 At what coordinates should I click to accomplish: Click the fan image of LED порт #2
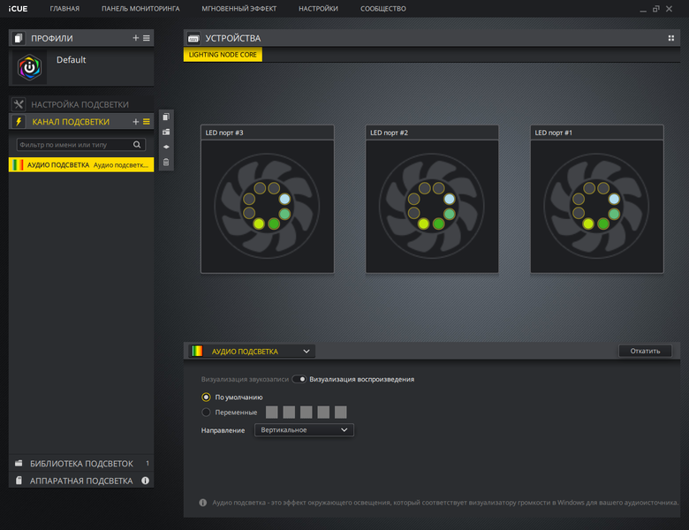[x=432, y=206]
